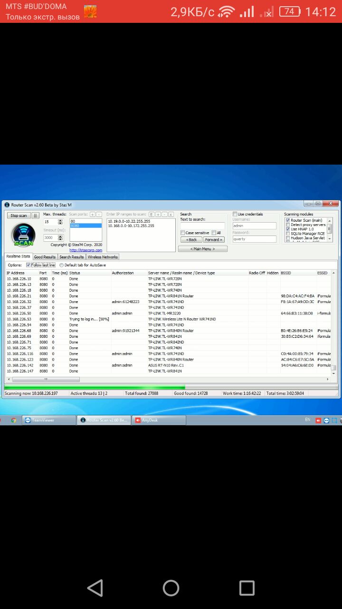Click the TP-LINK TL-MR3220 device cell

click(x=164, y=313)
